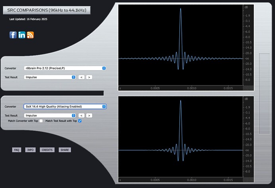Click the hatched corner of the top graph
275x188 pixels.
pos(248,88)
